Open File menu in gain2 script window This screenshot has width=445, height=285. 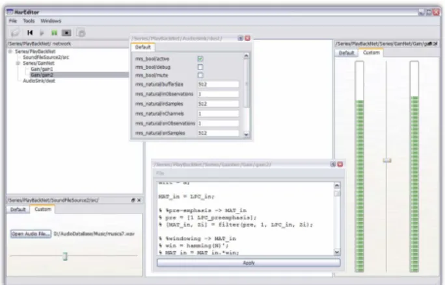coord(160,173)
